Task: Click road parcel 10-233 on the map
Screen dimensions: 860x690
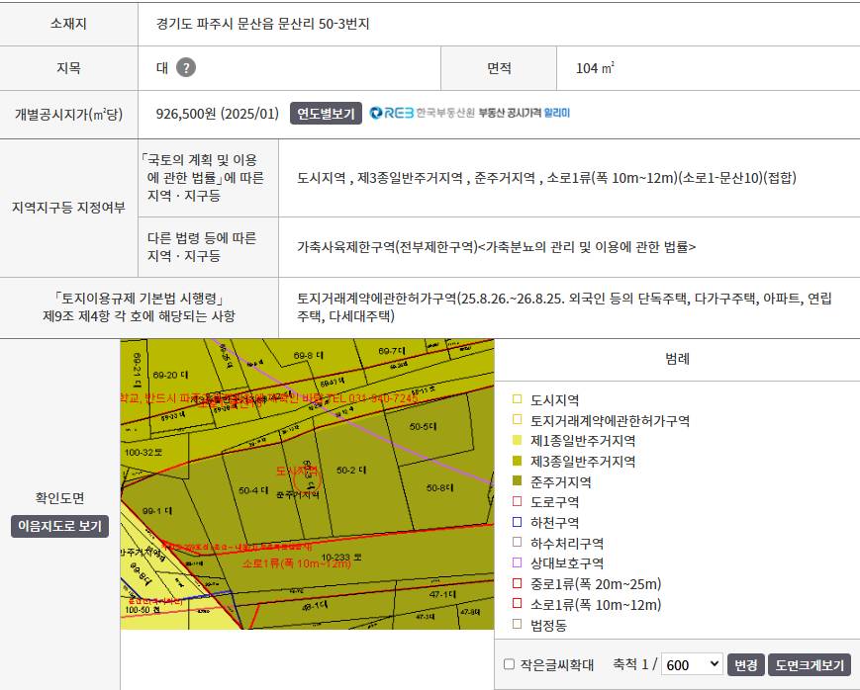Action: tap(341, 557)
